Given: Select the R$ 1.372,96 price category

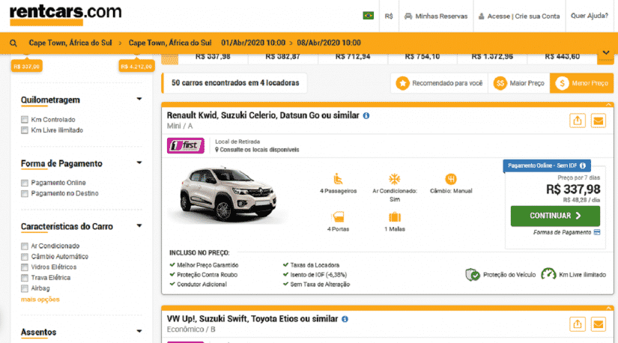Looking at the screenshot, I should coord(492,57).
